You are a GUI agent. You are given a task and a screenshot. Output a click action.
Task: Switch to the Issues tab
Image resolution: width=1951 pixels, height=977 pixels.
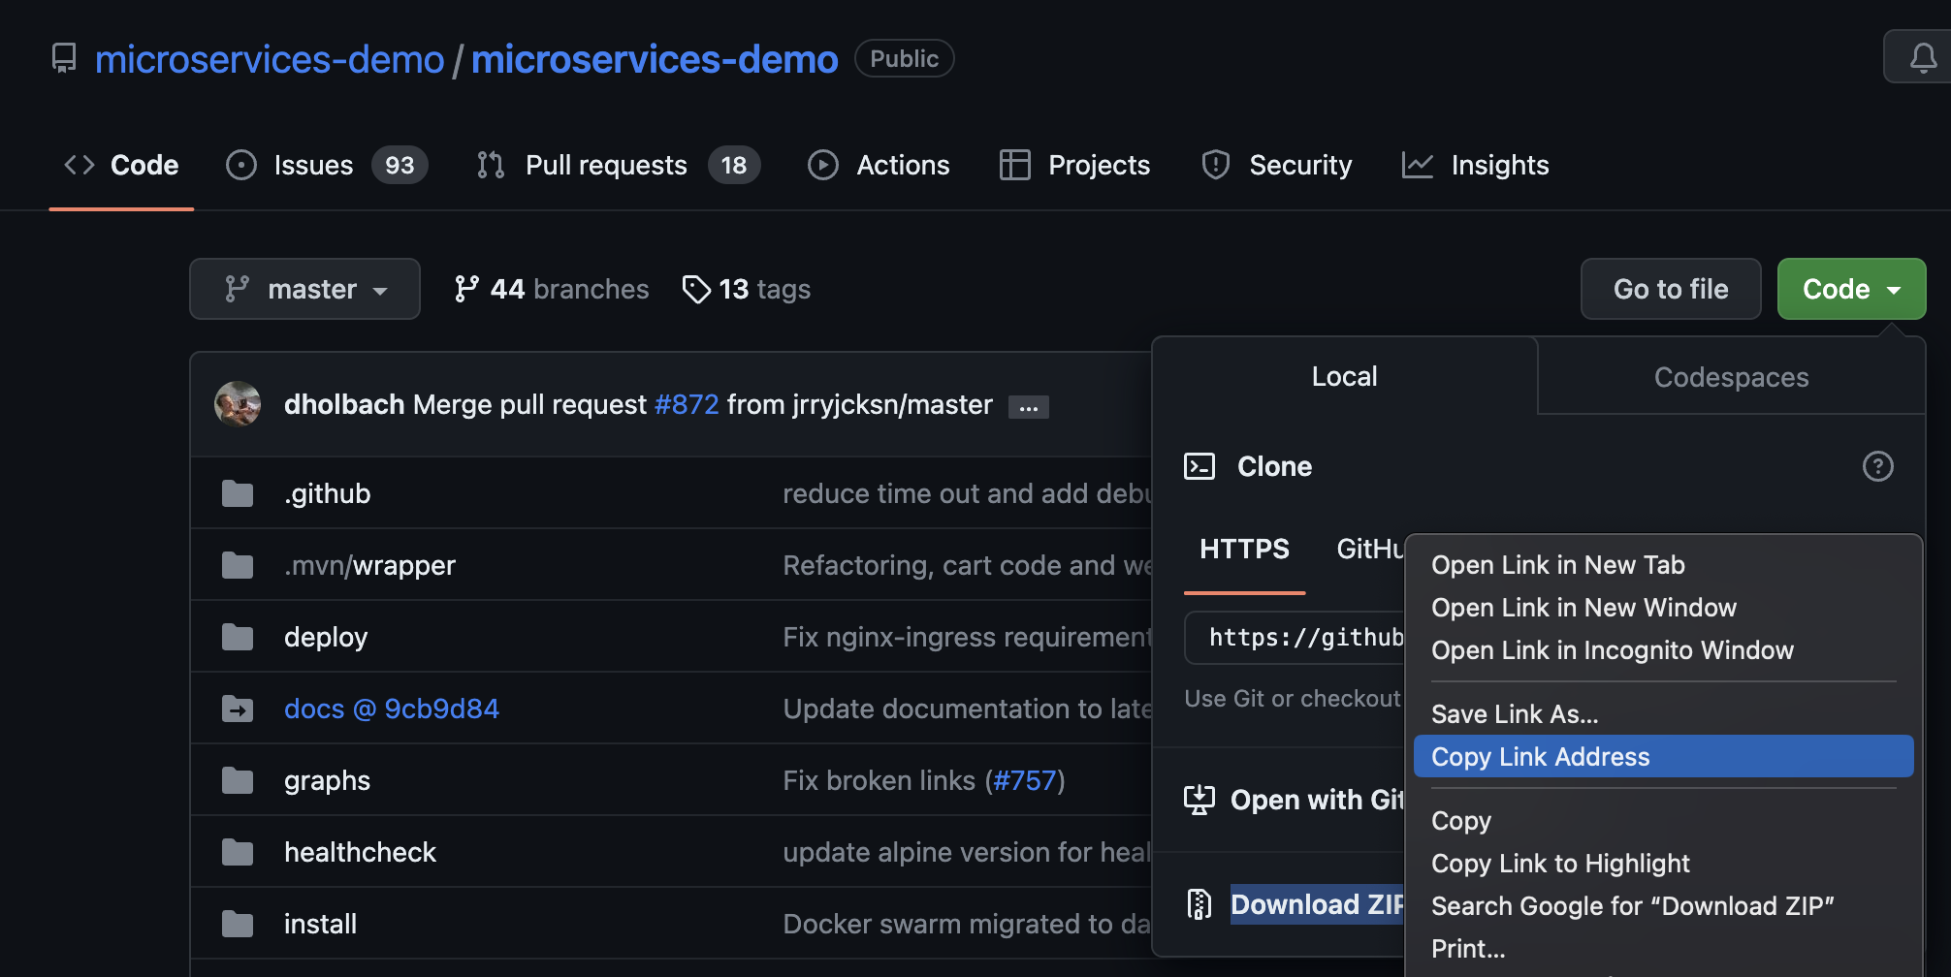click(327, 165)
